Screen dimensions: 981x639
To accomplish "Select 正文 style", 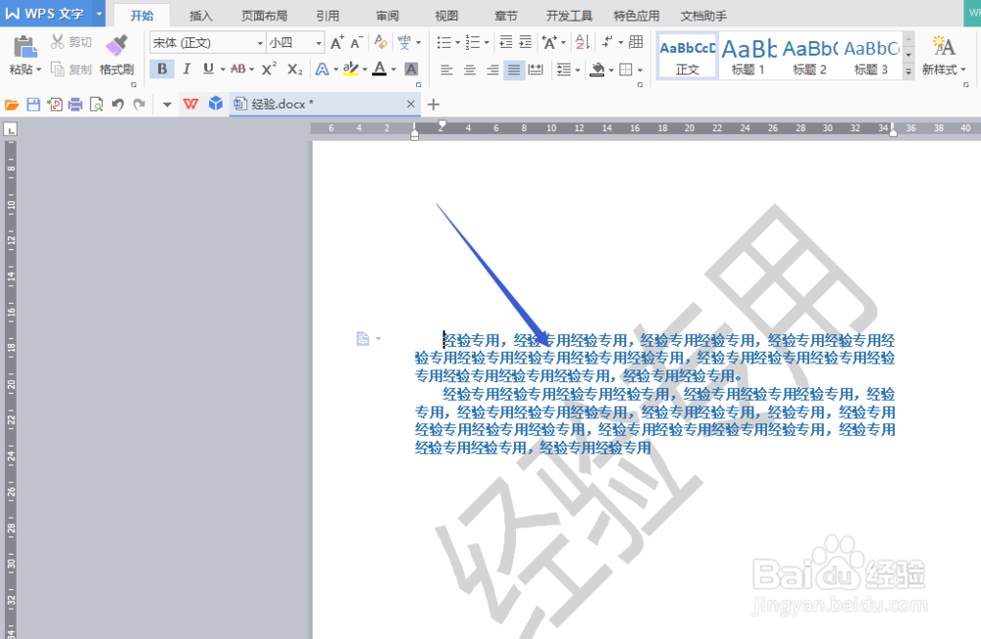I will click(687, 57).
